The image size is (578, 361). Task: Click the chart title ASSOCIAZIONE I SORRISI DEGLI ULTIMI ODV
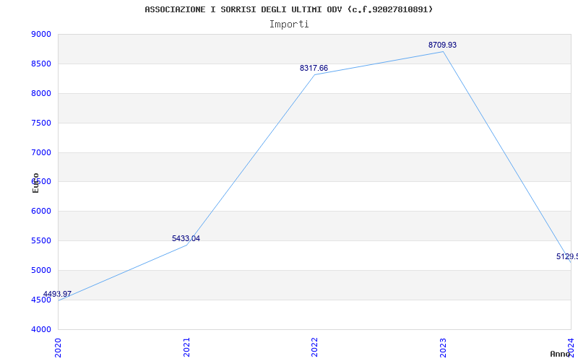pyautogui.click(x=288, y=9)
